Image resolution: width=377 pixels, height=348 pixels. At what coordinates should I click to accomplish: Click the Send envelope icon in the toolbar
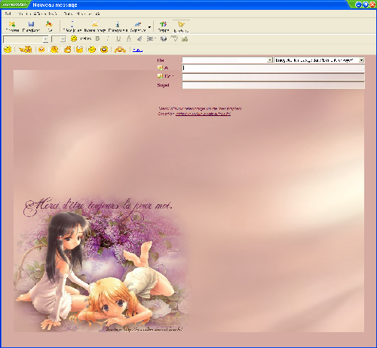pyautogui.click(x=12, y=24)
